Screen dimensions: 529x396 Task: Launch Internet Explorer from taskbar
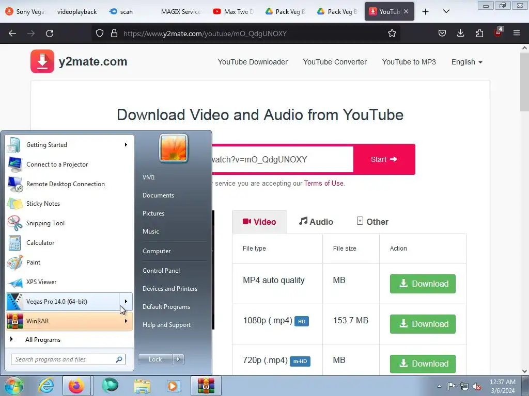click(45, 386)
